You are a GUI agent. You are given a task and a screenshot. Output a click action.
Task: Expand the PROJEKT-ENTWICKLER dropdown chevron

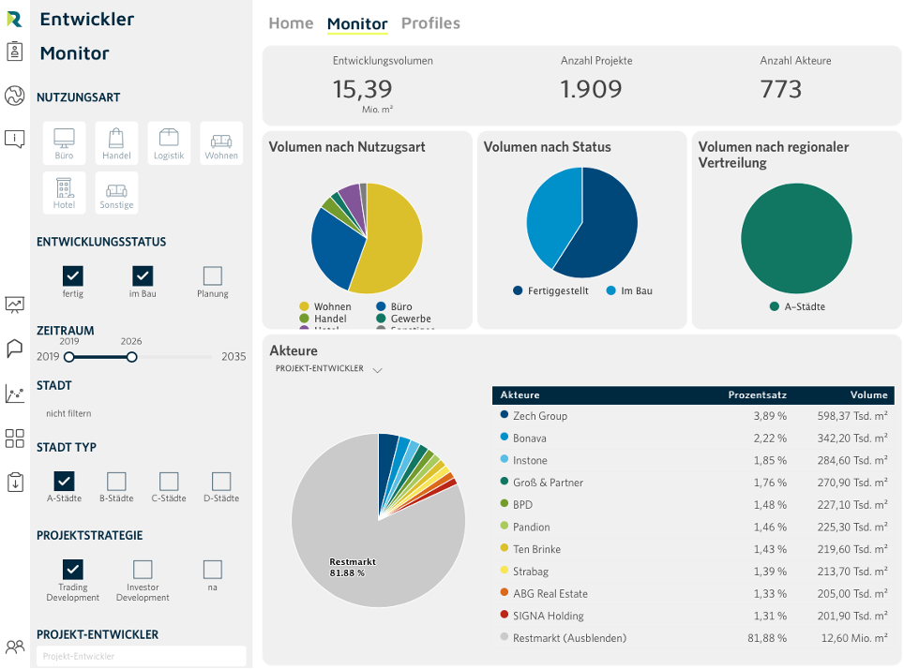[378, 370]
